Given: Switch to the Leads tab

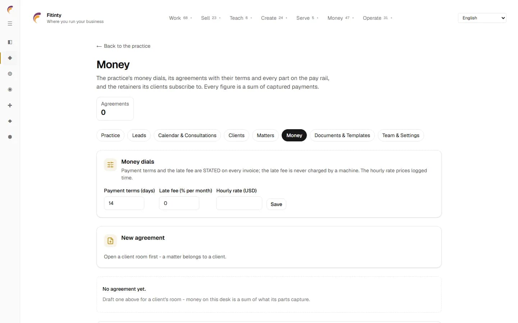Looking at the screenshot, I should 139,135.
